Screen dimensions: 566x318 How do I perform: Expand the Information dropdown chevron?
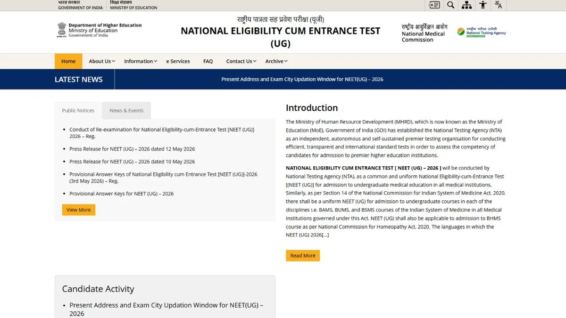(156, 61)
